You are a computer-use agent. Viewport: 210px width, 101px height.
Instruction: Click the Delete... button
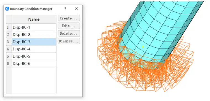(69, 33)
